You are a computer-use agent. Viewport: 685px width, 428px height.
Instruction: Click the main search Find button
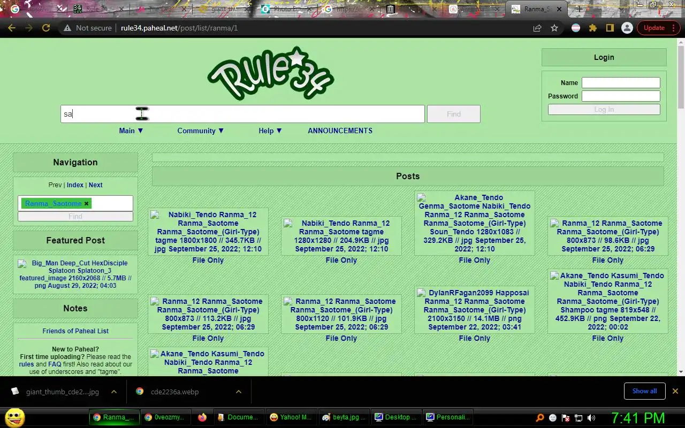454,114
